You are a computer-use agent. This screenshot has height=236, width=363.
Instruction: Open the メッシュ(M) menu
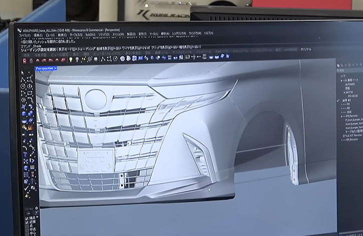coord(118,34)
